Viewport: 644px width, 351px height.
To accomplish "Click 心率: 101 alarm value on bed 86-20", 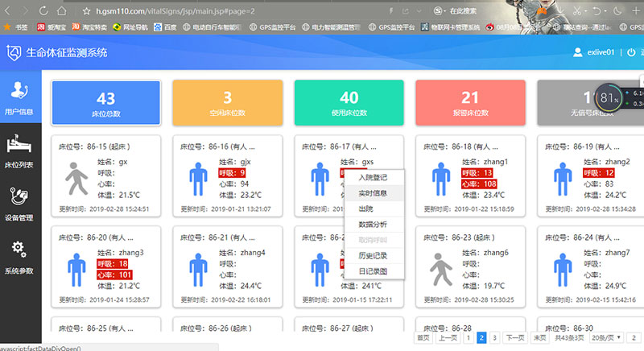I will click(x=114, y=275).
